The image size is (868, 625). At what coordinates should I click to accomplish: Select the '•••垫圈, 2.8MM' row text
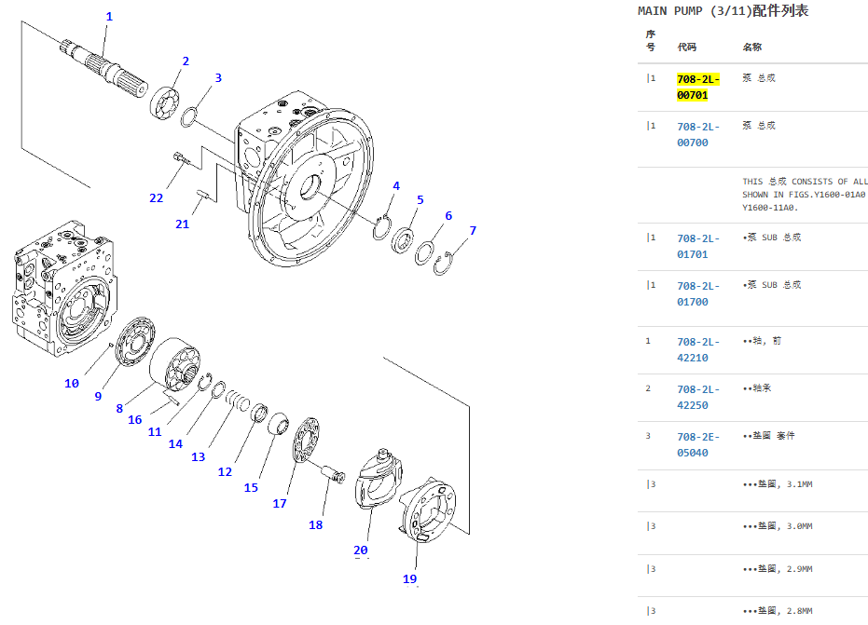[x=778, y=611]
